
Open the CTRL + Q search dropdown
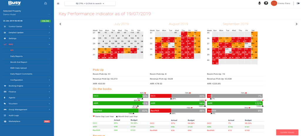click(90, 4)
